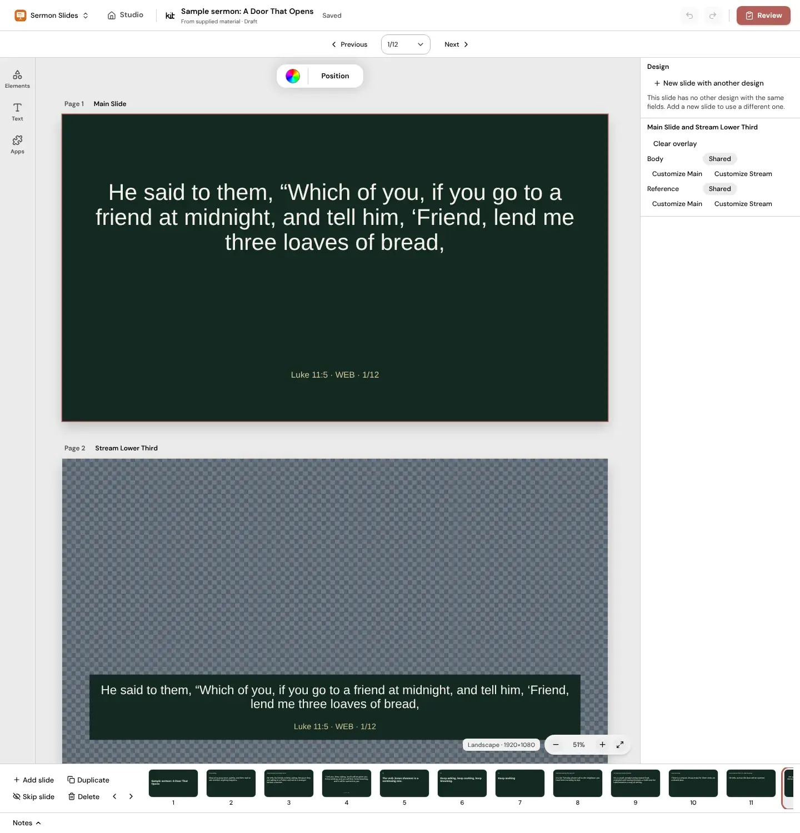The image size is (800, 833).
Task: Skip this slide
Action: click(34, 797)
